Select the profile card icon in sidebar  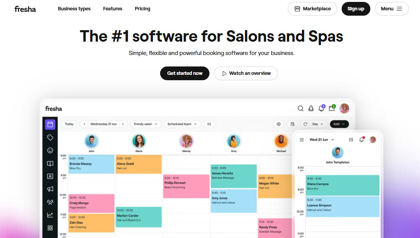[50, 176]
